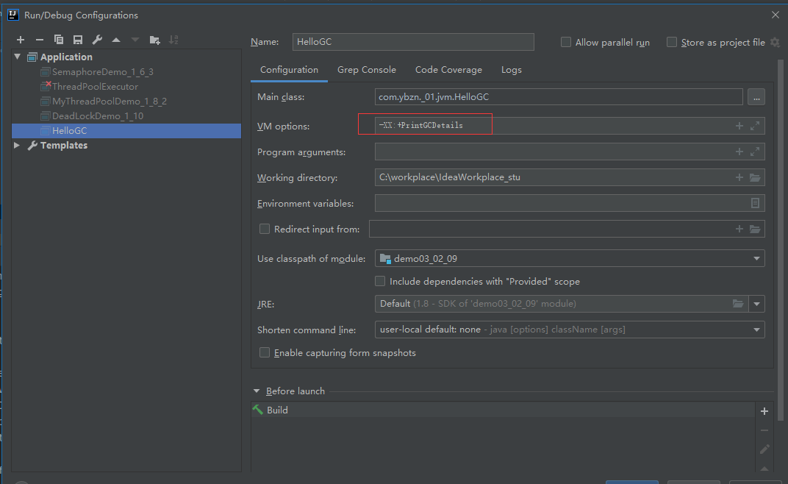Open the JRE dropdown arrow
The height and width of the screenshot is (484, 788).
757,304
